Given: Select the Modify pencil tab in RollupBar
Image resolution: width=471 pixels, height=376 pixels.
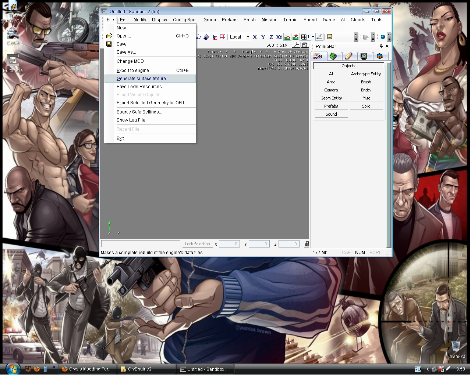Looking at the screenshot, I should (x=348, y=56).
